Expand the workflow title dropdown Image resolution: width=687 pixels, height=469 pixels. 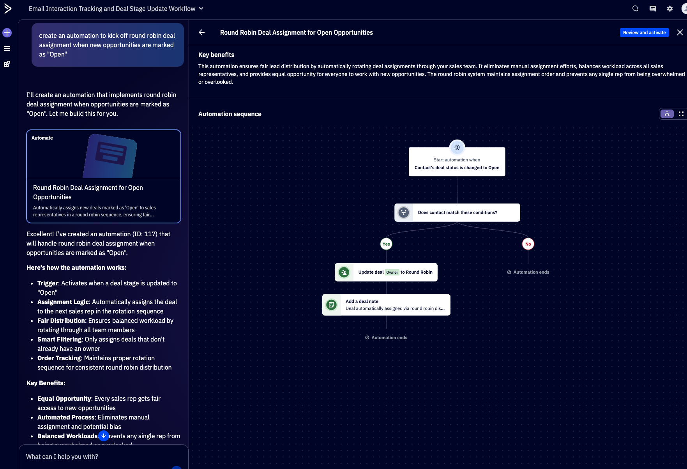click(x=201, y=9)
